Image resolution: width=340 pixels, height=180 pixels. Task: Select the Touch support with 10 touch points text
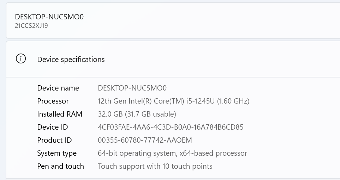click(x=155, y=166)
